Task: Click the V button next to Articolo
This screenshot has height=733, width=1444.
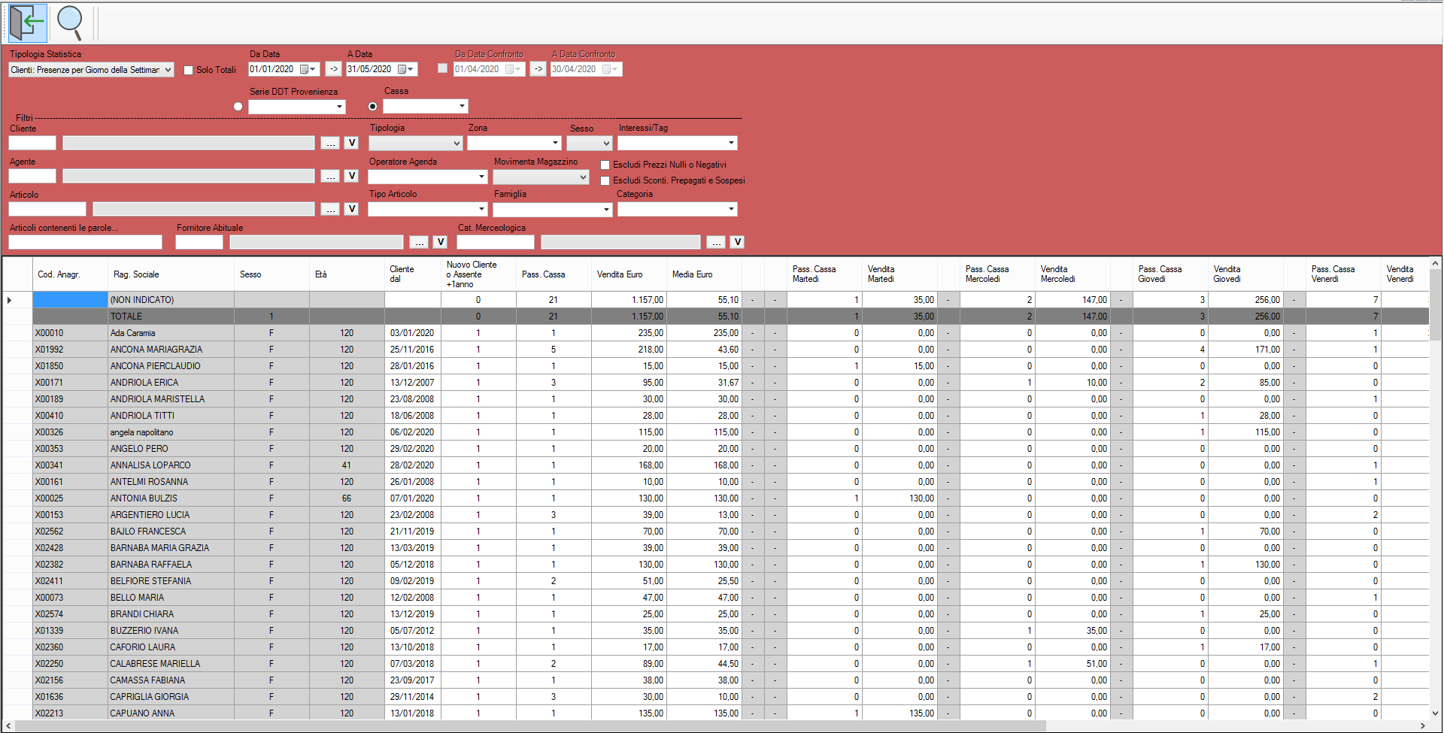Action: pos(351,209)
